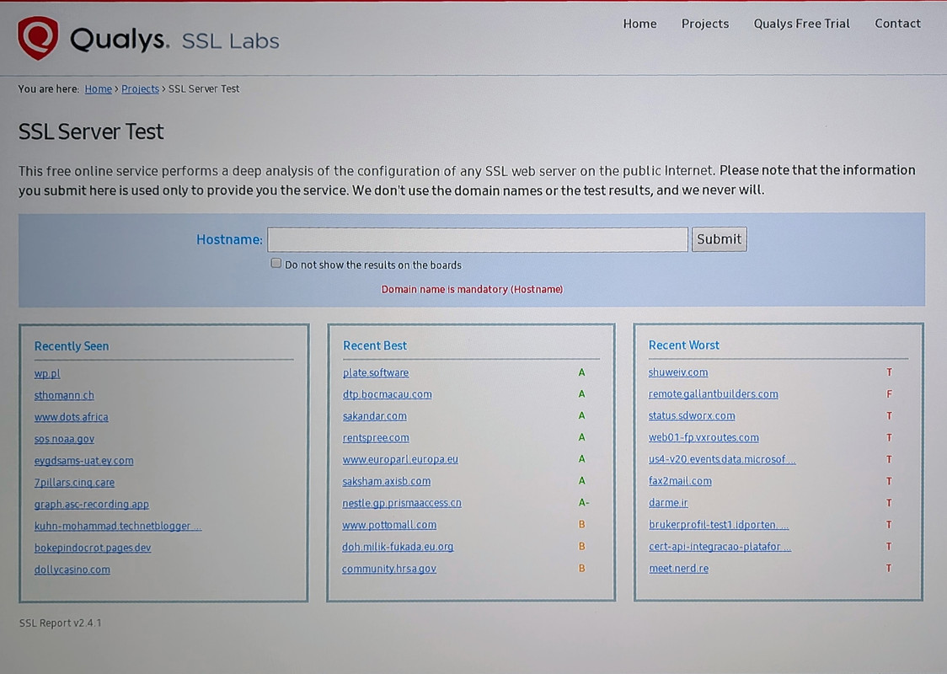Open sthomann.ch in Recently Seen
The image size is (947, 674).
pyautogui.click(x=64, y=395)
